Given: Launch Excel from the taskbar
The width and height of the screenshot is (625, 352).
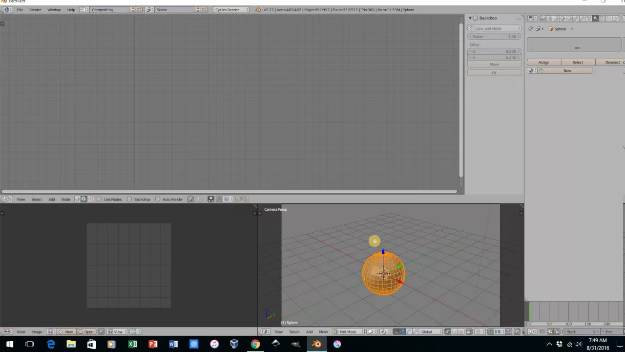Looking at the screenshot, I should [x=132, y=344].
